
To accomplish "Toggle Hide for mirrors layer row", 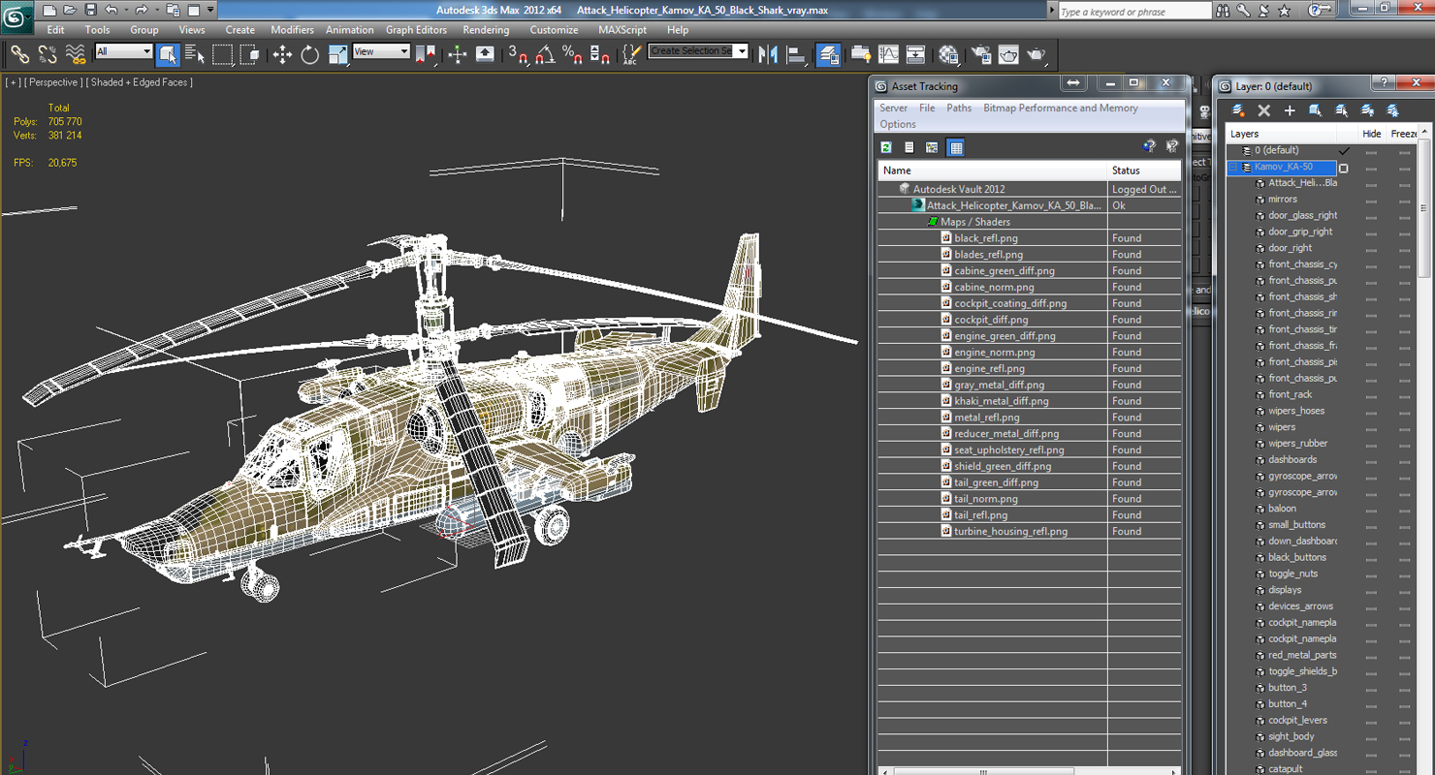I will pyautogui.click(x=1371, y=200).
